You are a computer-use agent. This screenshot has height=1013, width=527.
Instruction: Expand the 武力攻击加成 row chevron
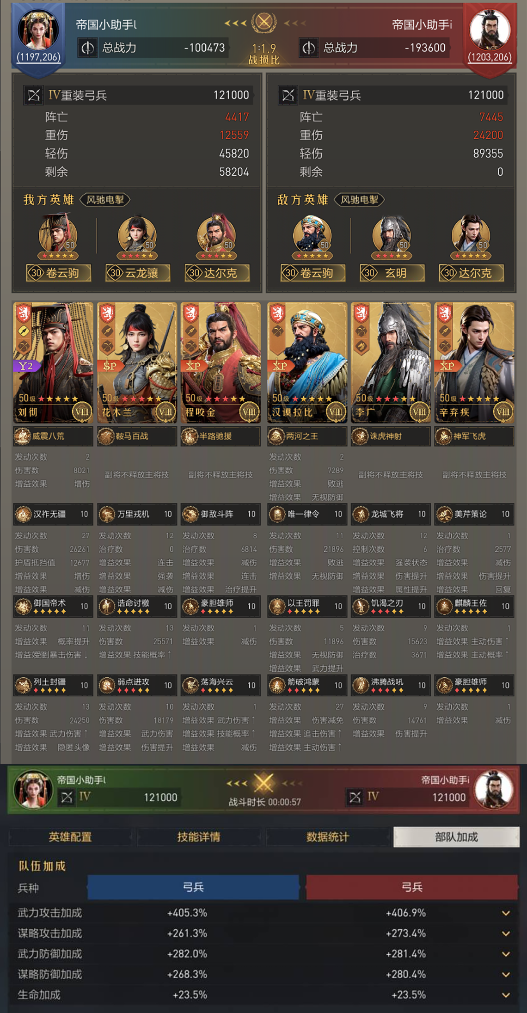(x=506, y=913)
